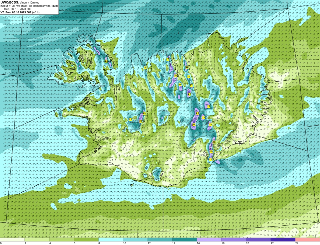This screenshot has width=320, height=245.
Task: Click the legend tick label '12'
Action: point(149,243)
